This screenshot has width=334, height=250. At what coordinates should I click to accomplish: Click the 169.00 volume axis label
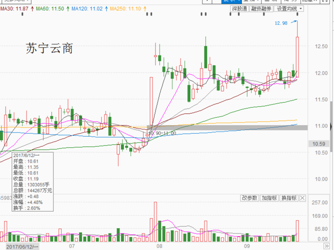(x=319, y=216)
